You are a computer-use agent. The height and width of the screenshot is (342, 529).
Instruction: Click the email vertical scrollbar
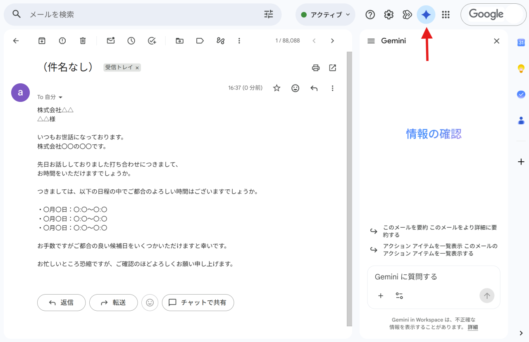click(349, 188)
